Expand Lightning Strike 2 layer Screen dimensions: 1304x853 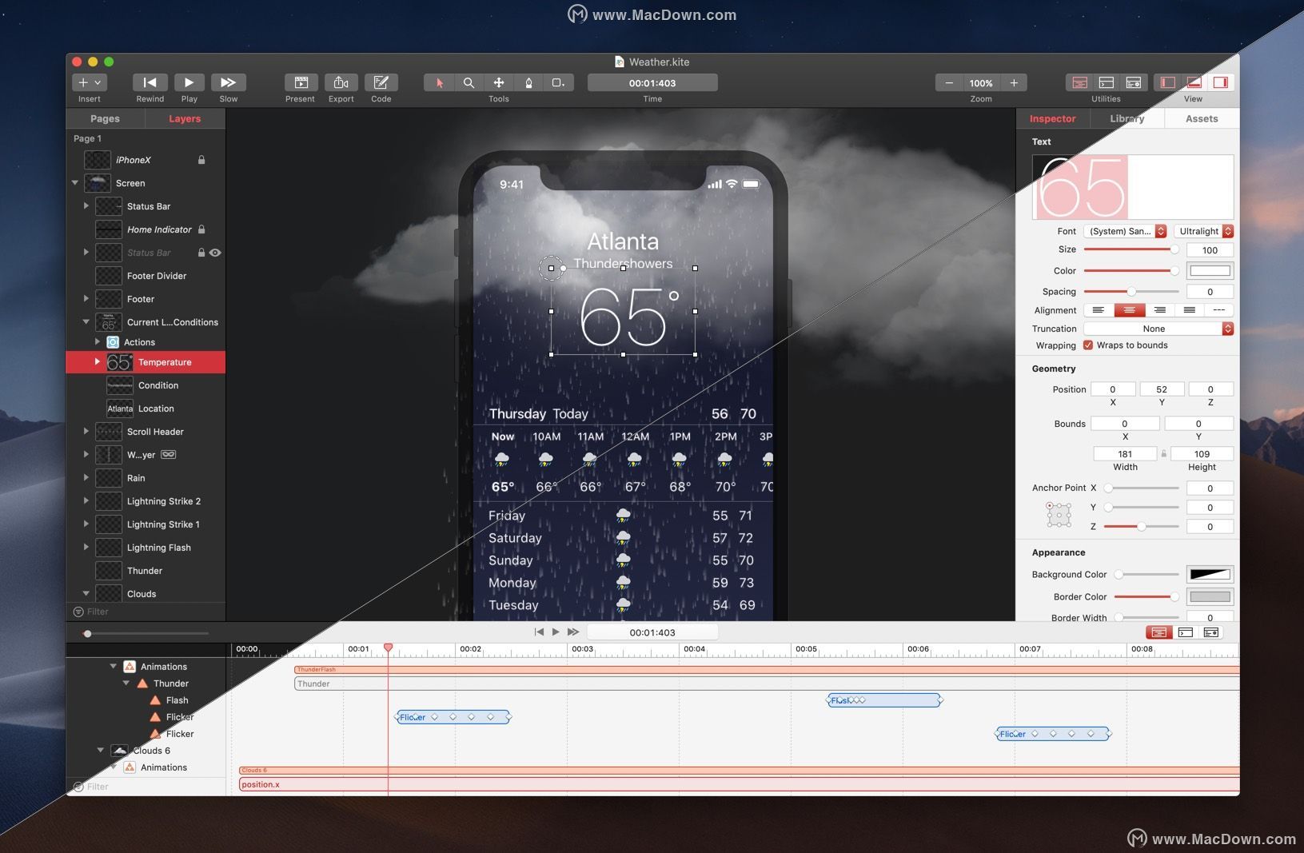(86, 501)
